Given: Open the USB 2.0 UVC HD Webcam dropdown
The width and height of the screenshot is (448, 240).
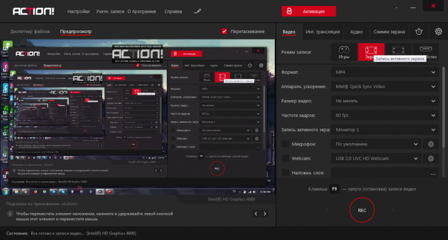Looking at the screenshot, I should click(x=376, y=159).
